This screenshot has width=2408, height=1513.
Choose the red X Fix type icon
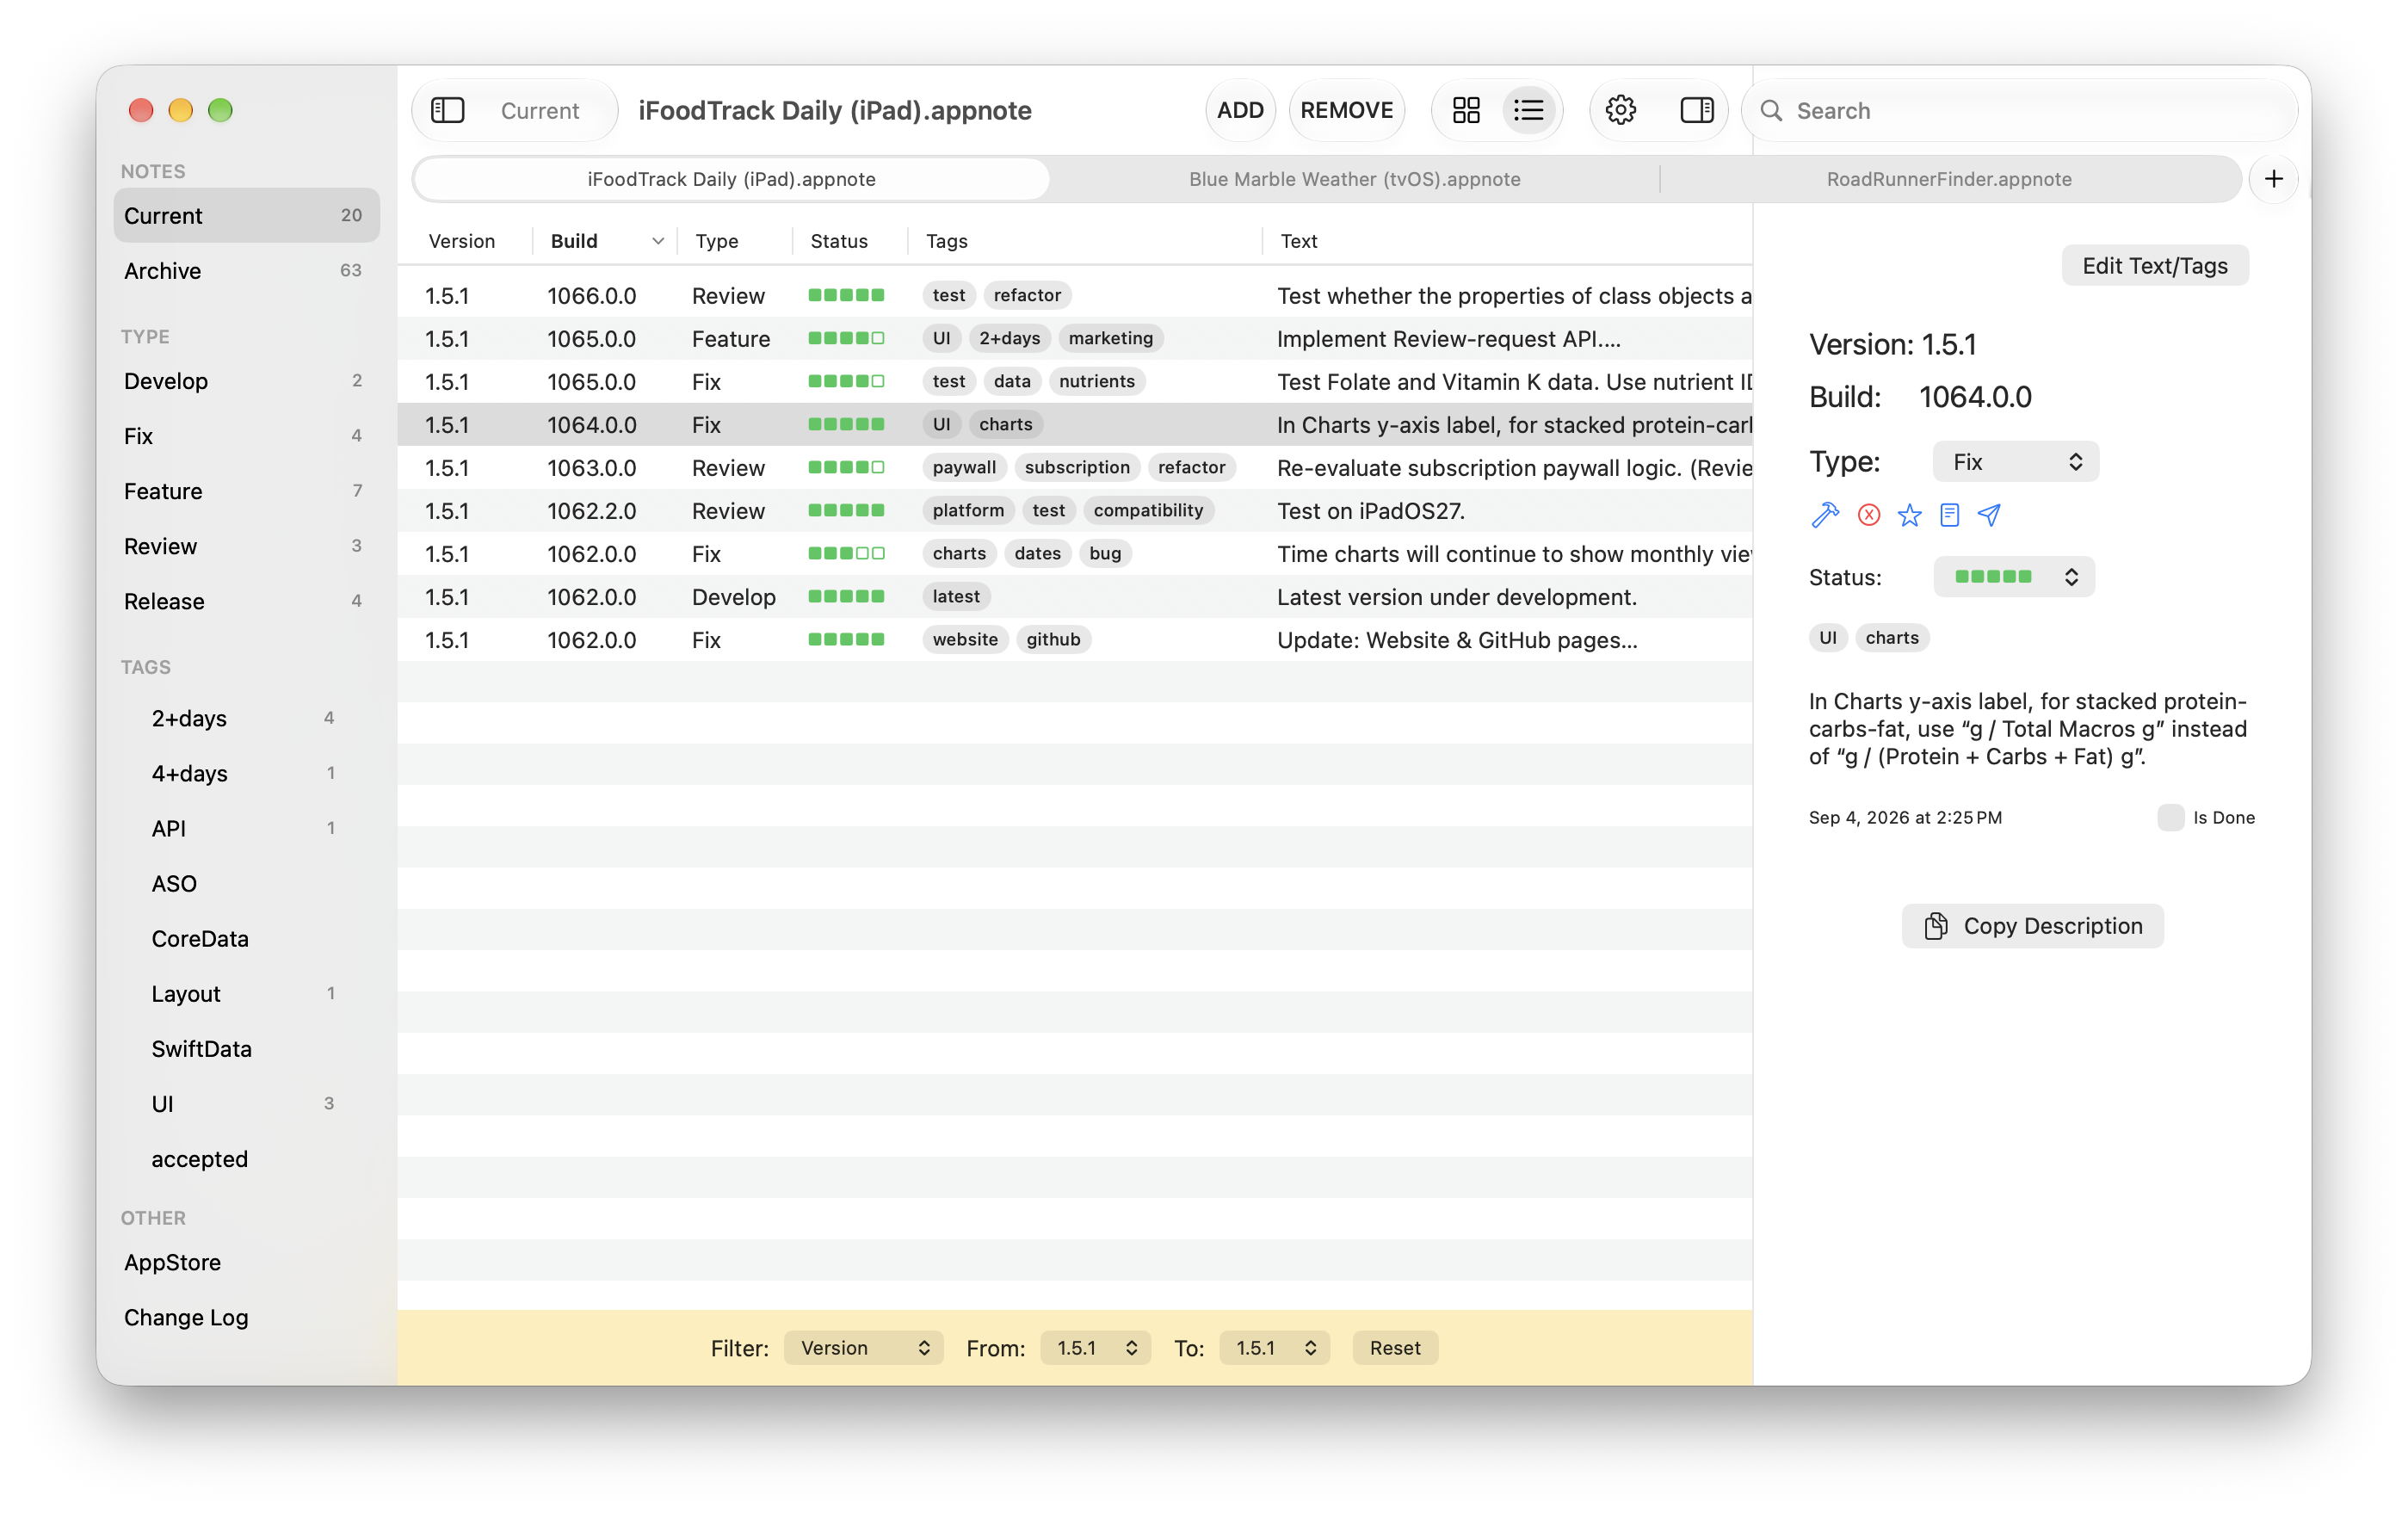1868,515
